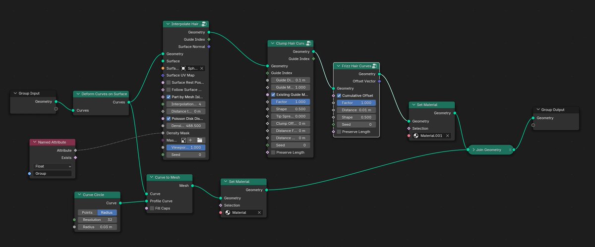Collapse the Named Attribute node

pos(34,142)
